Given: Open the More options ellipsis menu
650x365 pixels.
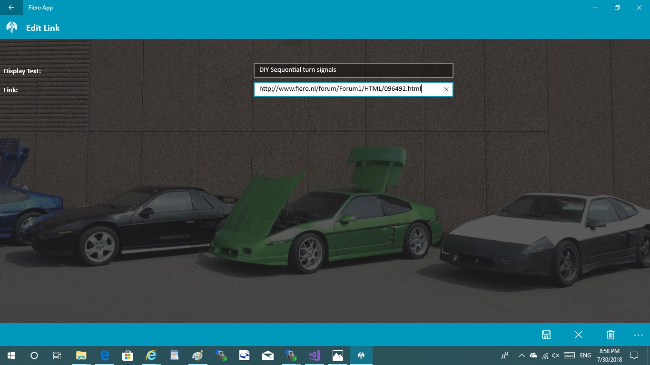Looking at the screenshot, I should (x=639, y=335).
